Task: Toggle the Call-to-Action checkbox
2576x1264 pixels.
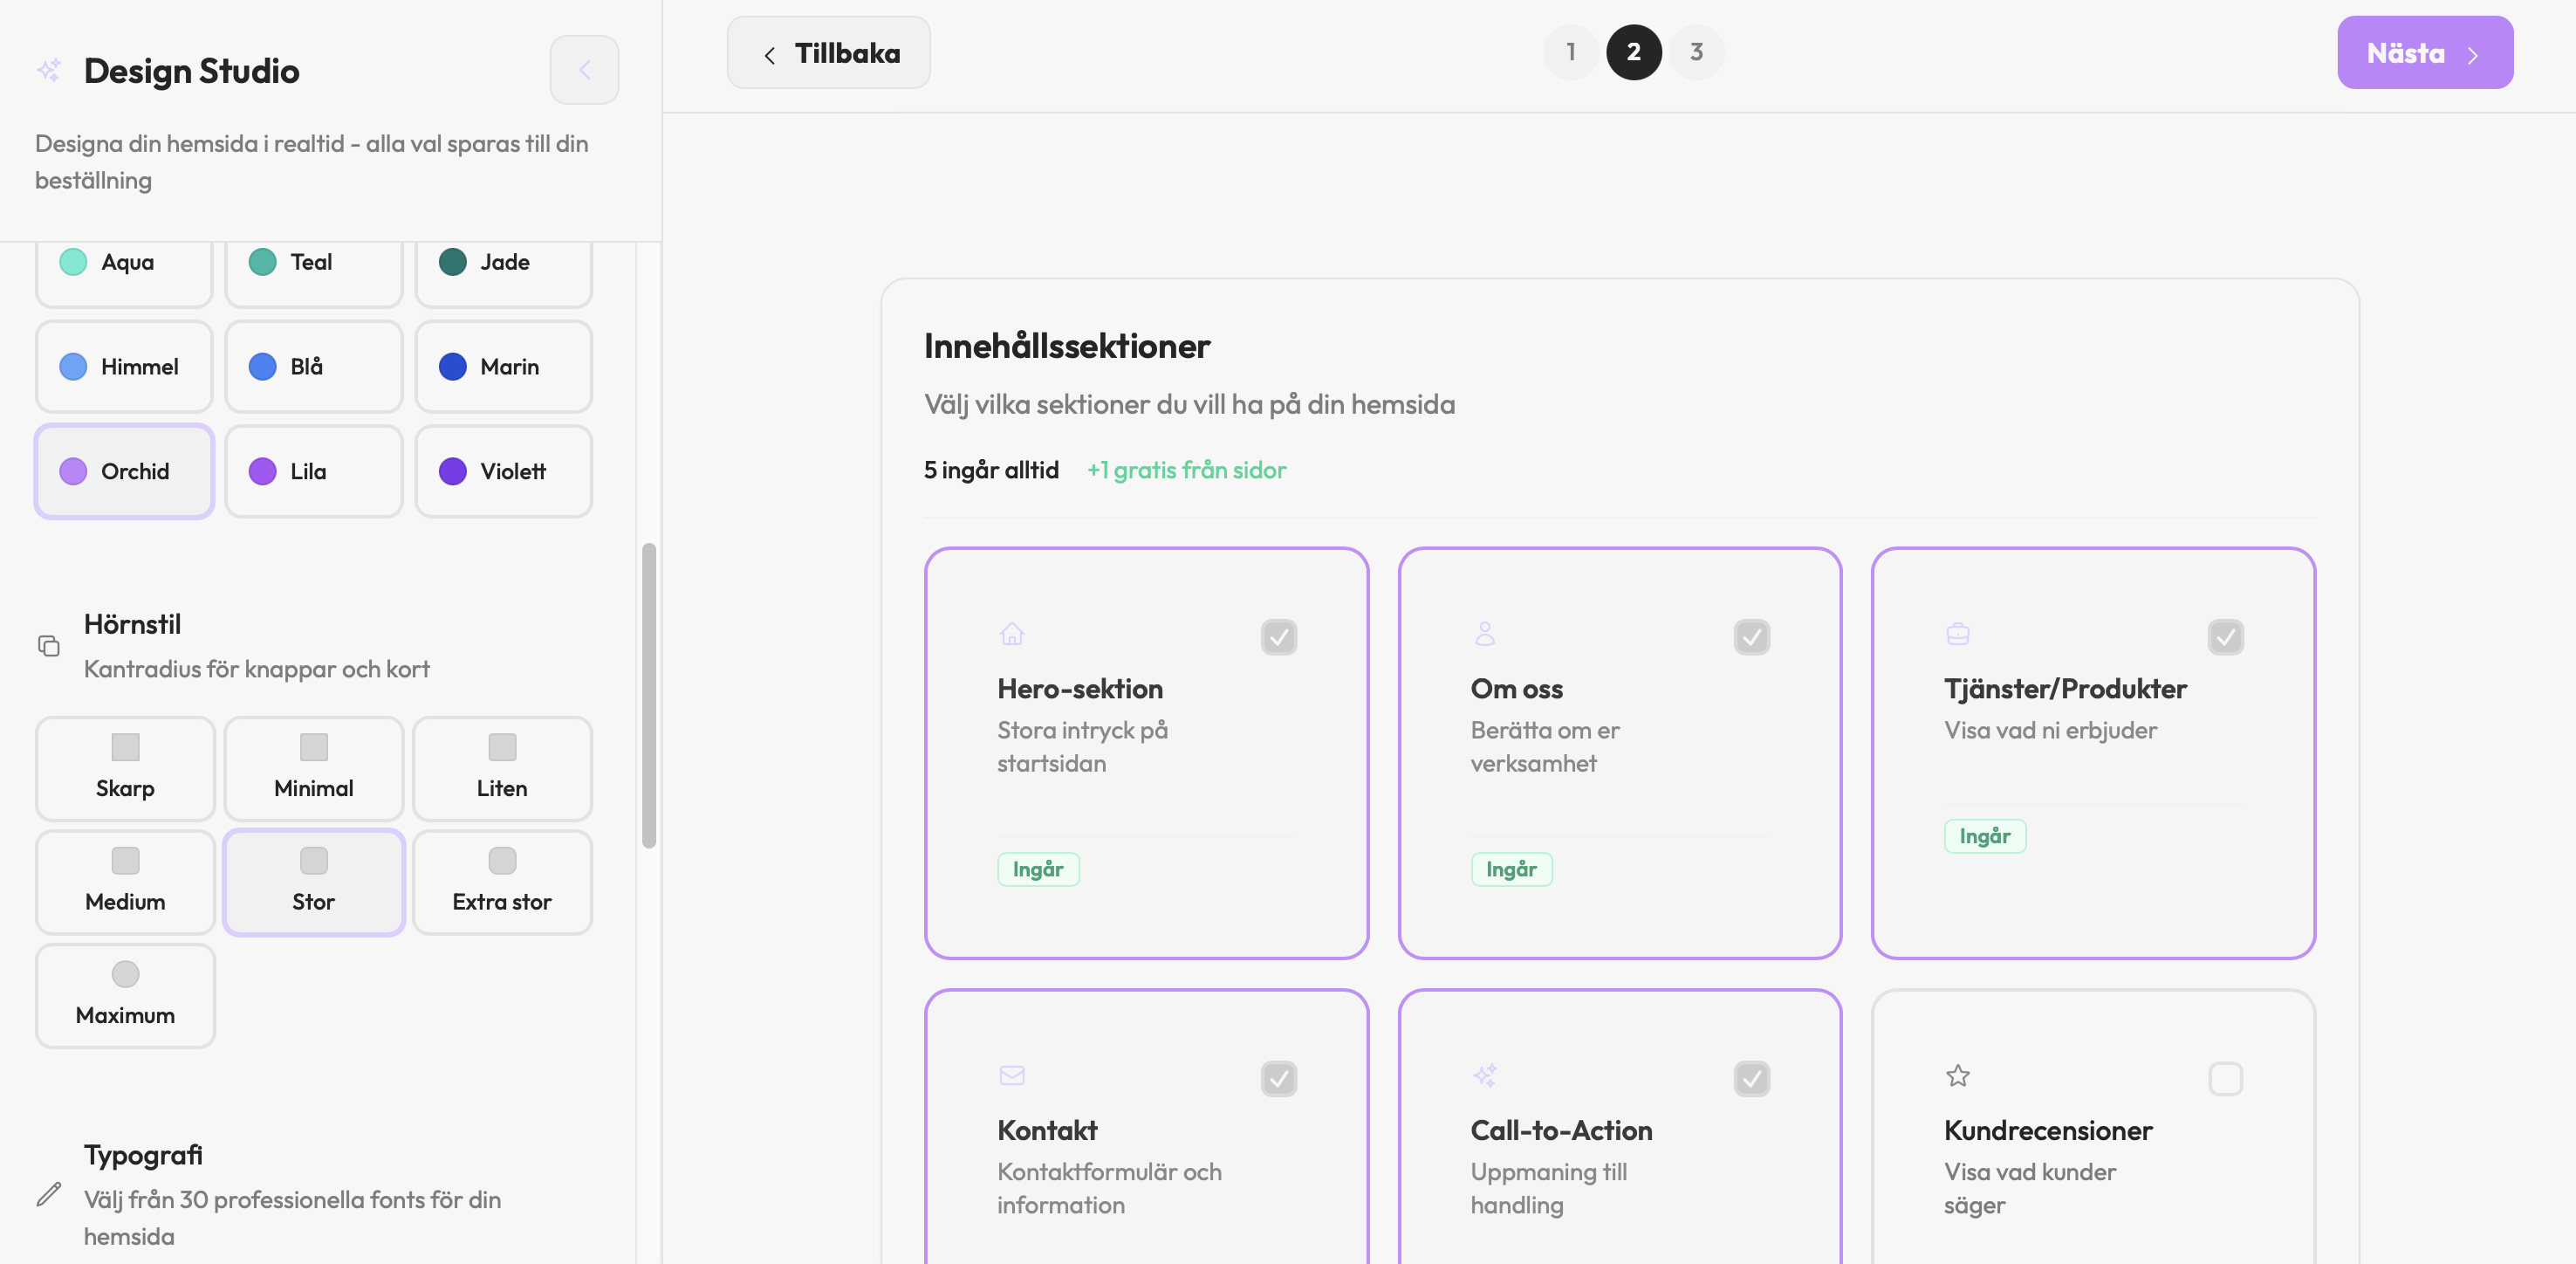Action: [1752, 1079]
